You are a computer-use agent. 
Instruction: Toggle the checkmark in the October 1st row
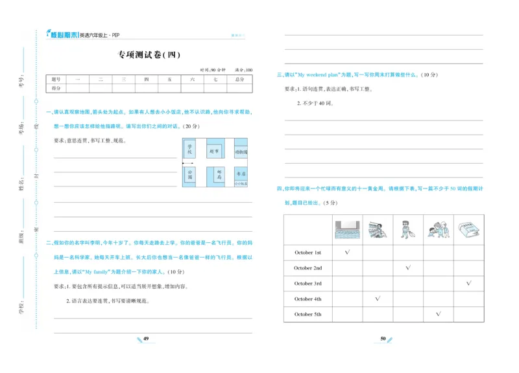[x=346, y=253]
